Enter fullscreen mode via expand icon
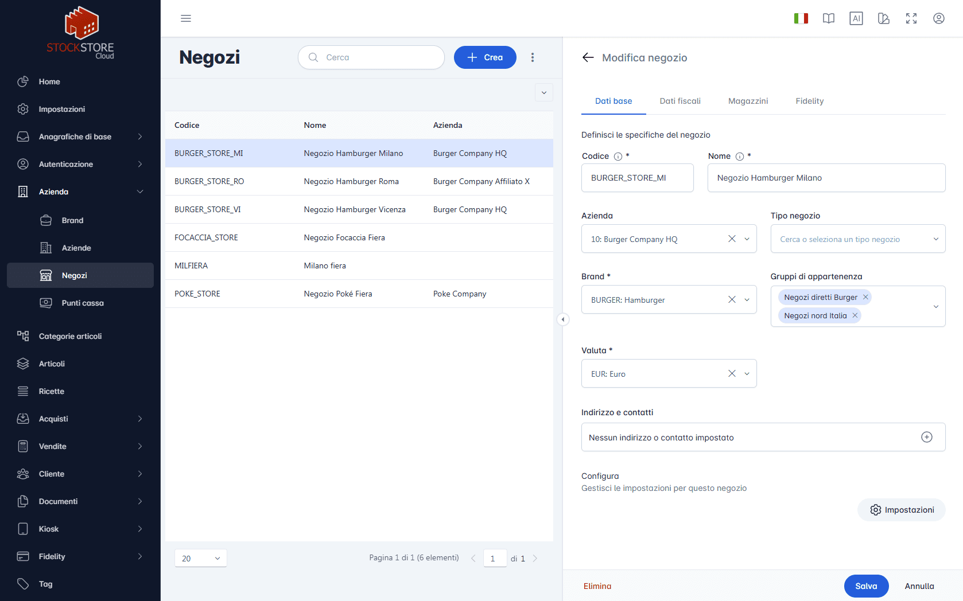This screenshot has height=601, width=963. pos(911,18)
